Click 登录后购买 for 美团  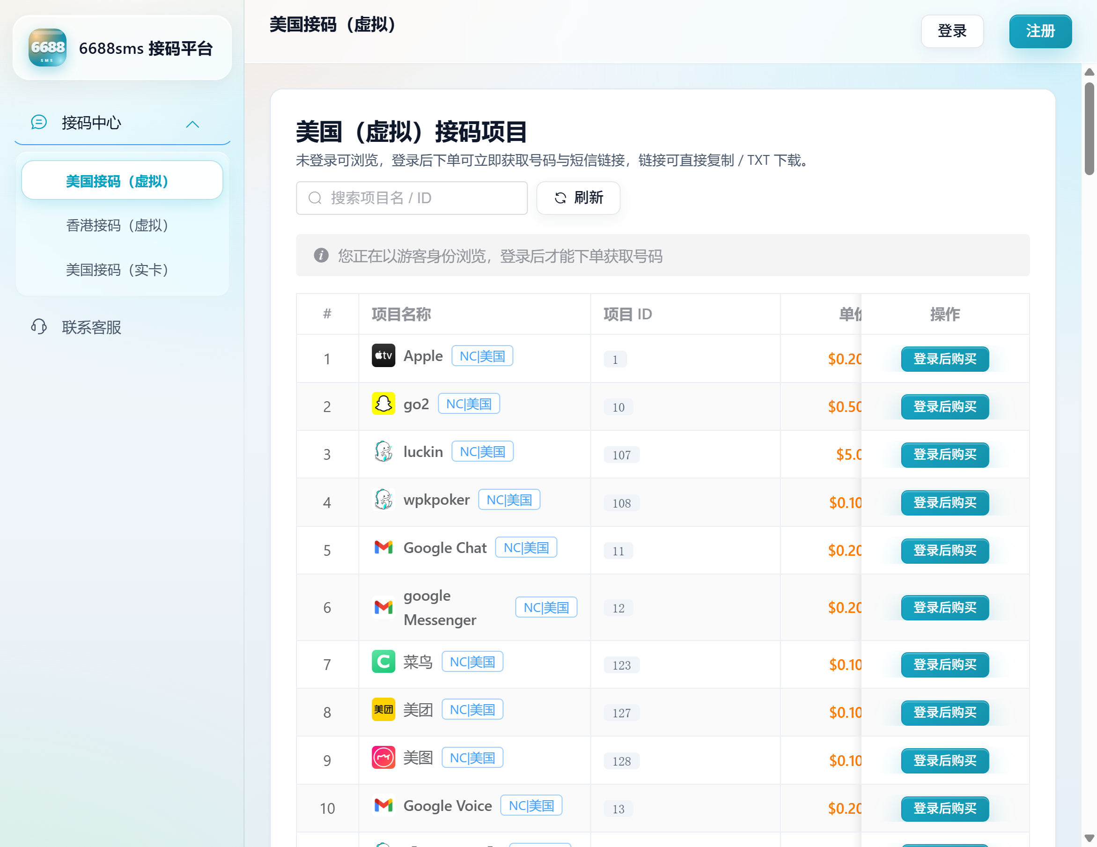pyautogui.click(x=945, y=712)
